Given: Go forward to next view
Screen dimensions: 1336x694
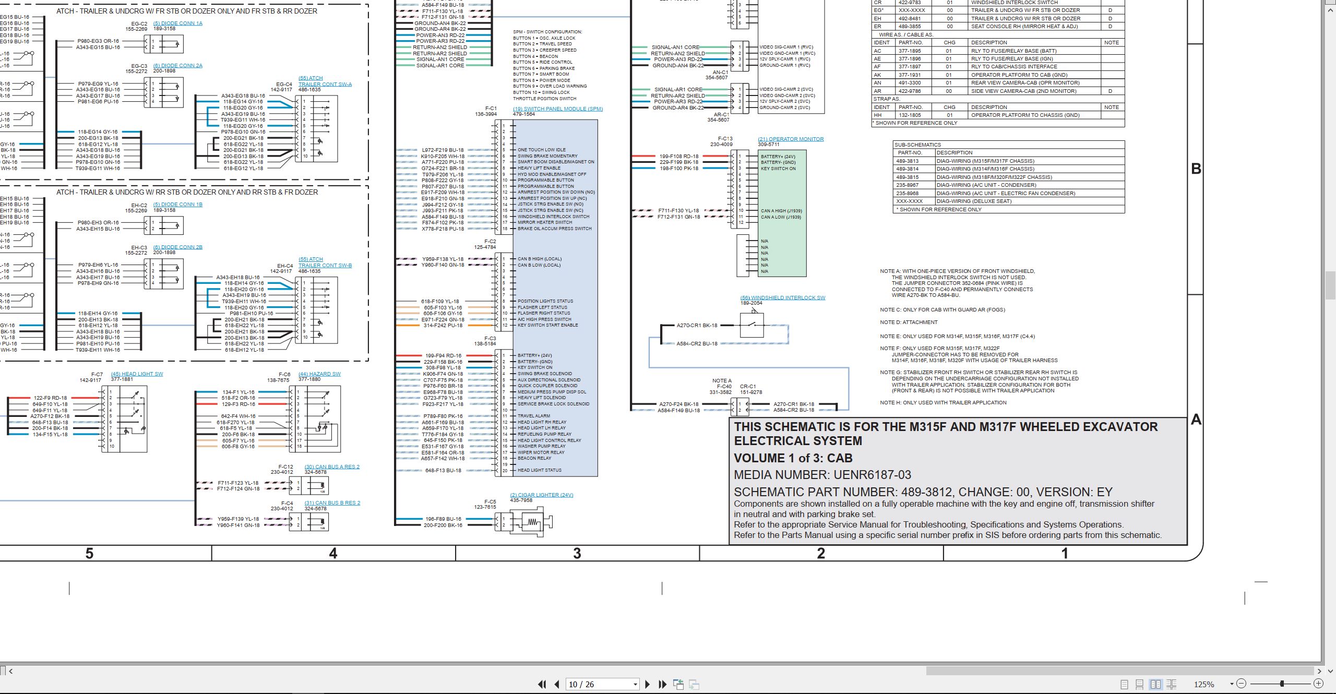Looking at the screenshot, I should coord(694,684).
